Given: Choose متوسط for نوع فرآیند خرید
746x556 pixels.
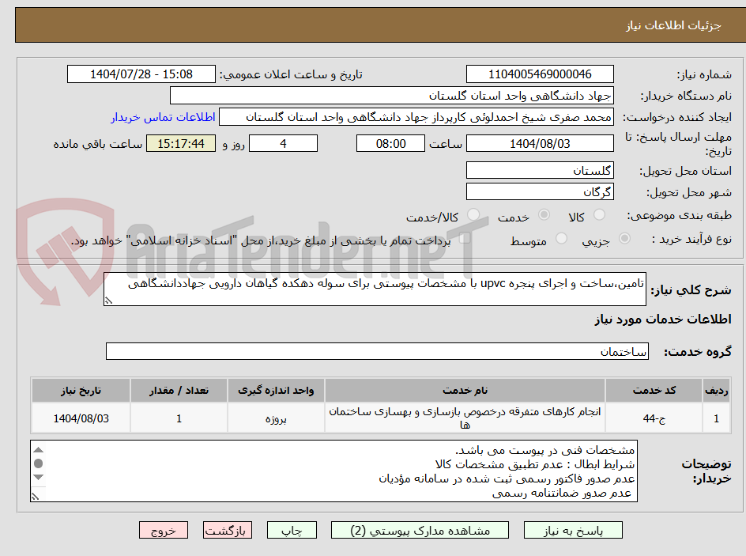Looking at the screenshot, I should tap(562, 237).
